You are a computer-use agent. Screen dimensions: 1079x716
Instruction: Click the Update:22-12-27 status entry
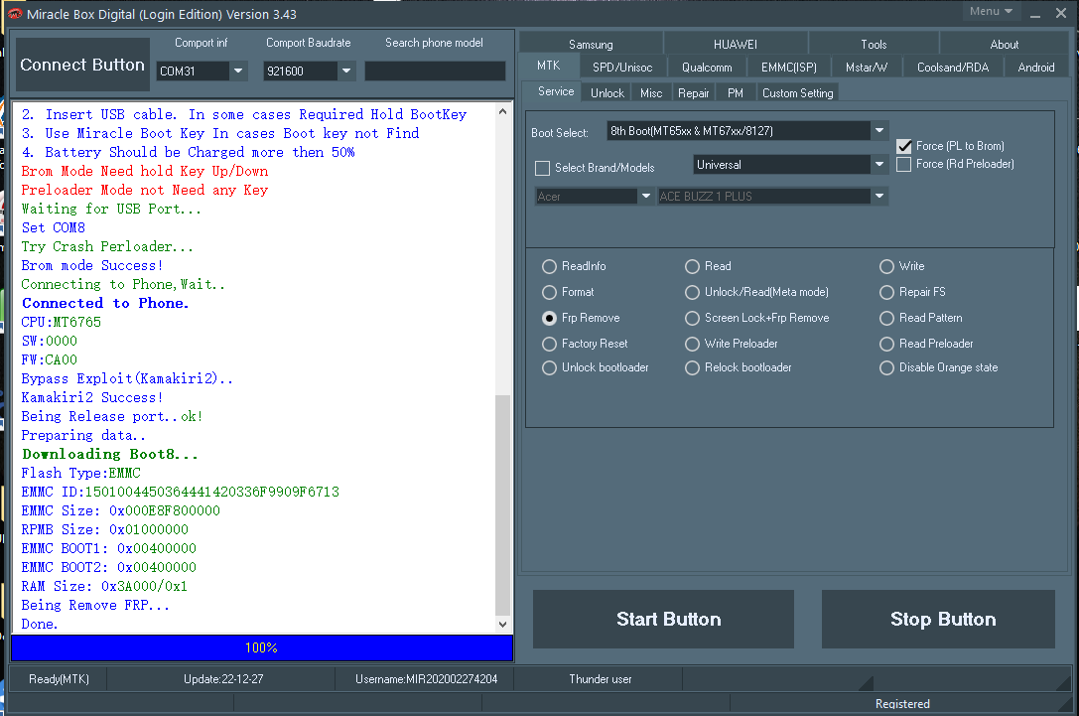coord(223,679)
